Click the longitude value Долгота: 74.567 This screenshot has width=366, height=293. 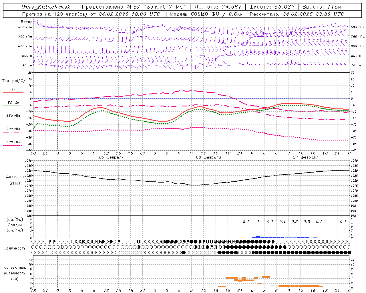point(218,7)
